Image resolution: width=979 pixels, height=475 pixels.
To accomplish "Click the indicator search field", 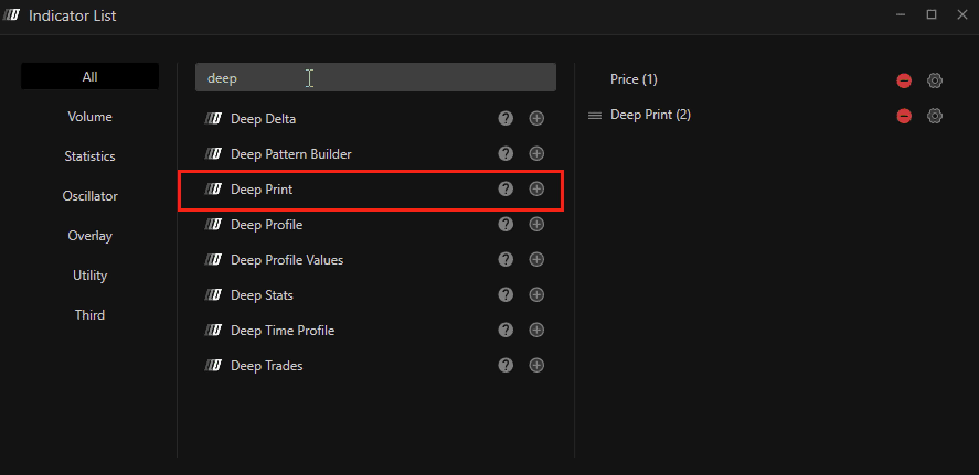I will pyautogui.click(x=375, y=78).
